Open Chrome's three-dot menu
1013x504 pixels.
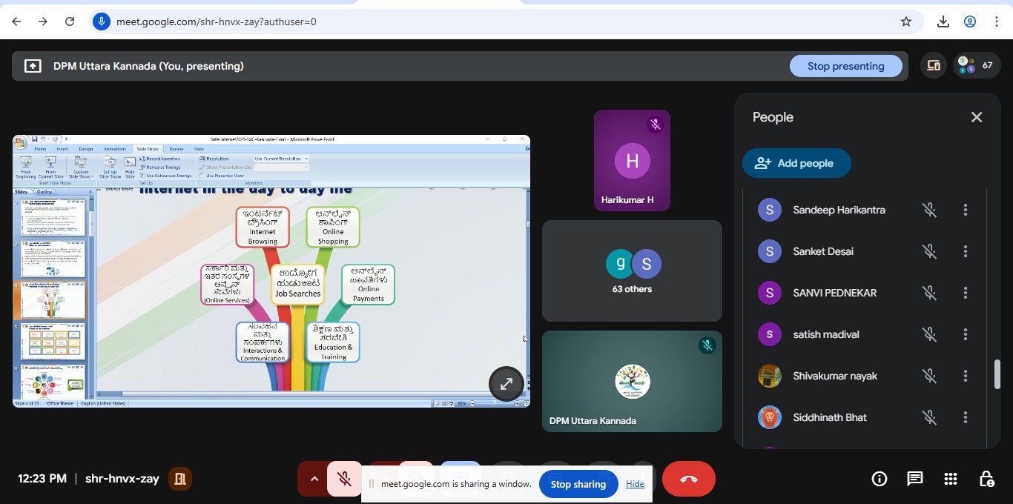coord(997,21)
